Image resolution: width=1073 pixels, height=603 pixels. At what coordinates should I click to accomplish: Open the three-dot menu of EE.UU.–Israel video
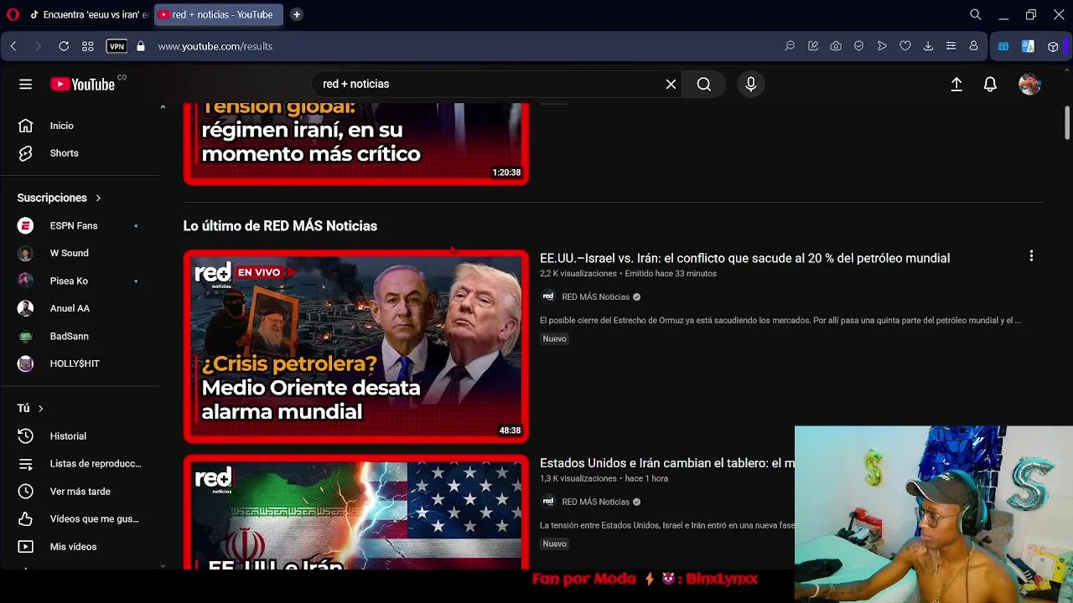1031,256
